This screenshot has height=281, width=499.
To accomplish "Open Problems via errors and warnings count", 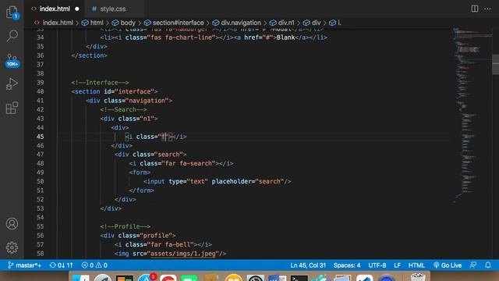I will [94, 265].
